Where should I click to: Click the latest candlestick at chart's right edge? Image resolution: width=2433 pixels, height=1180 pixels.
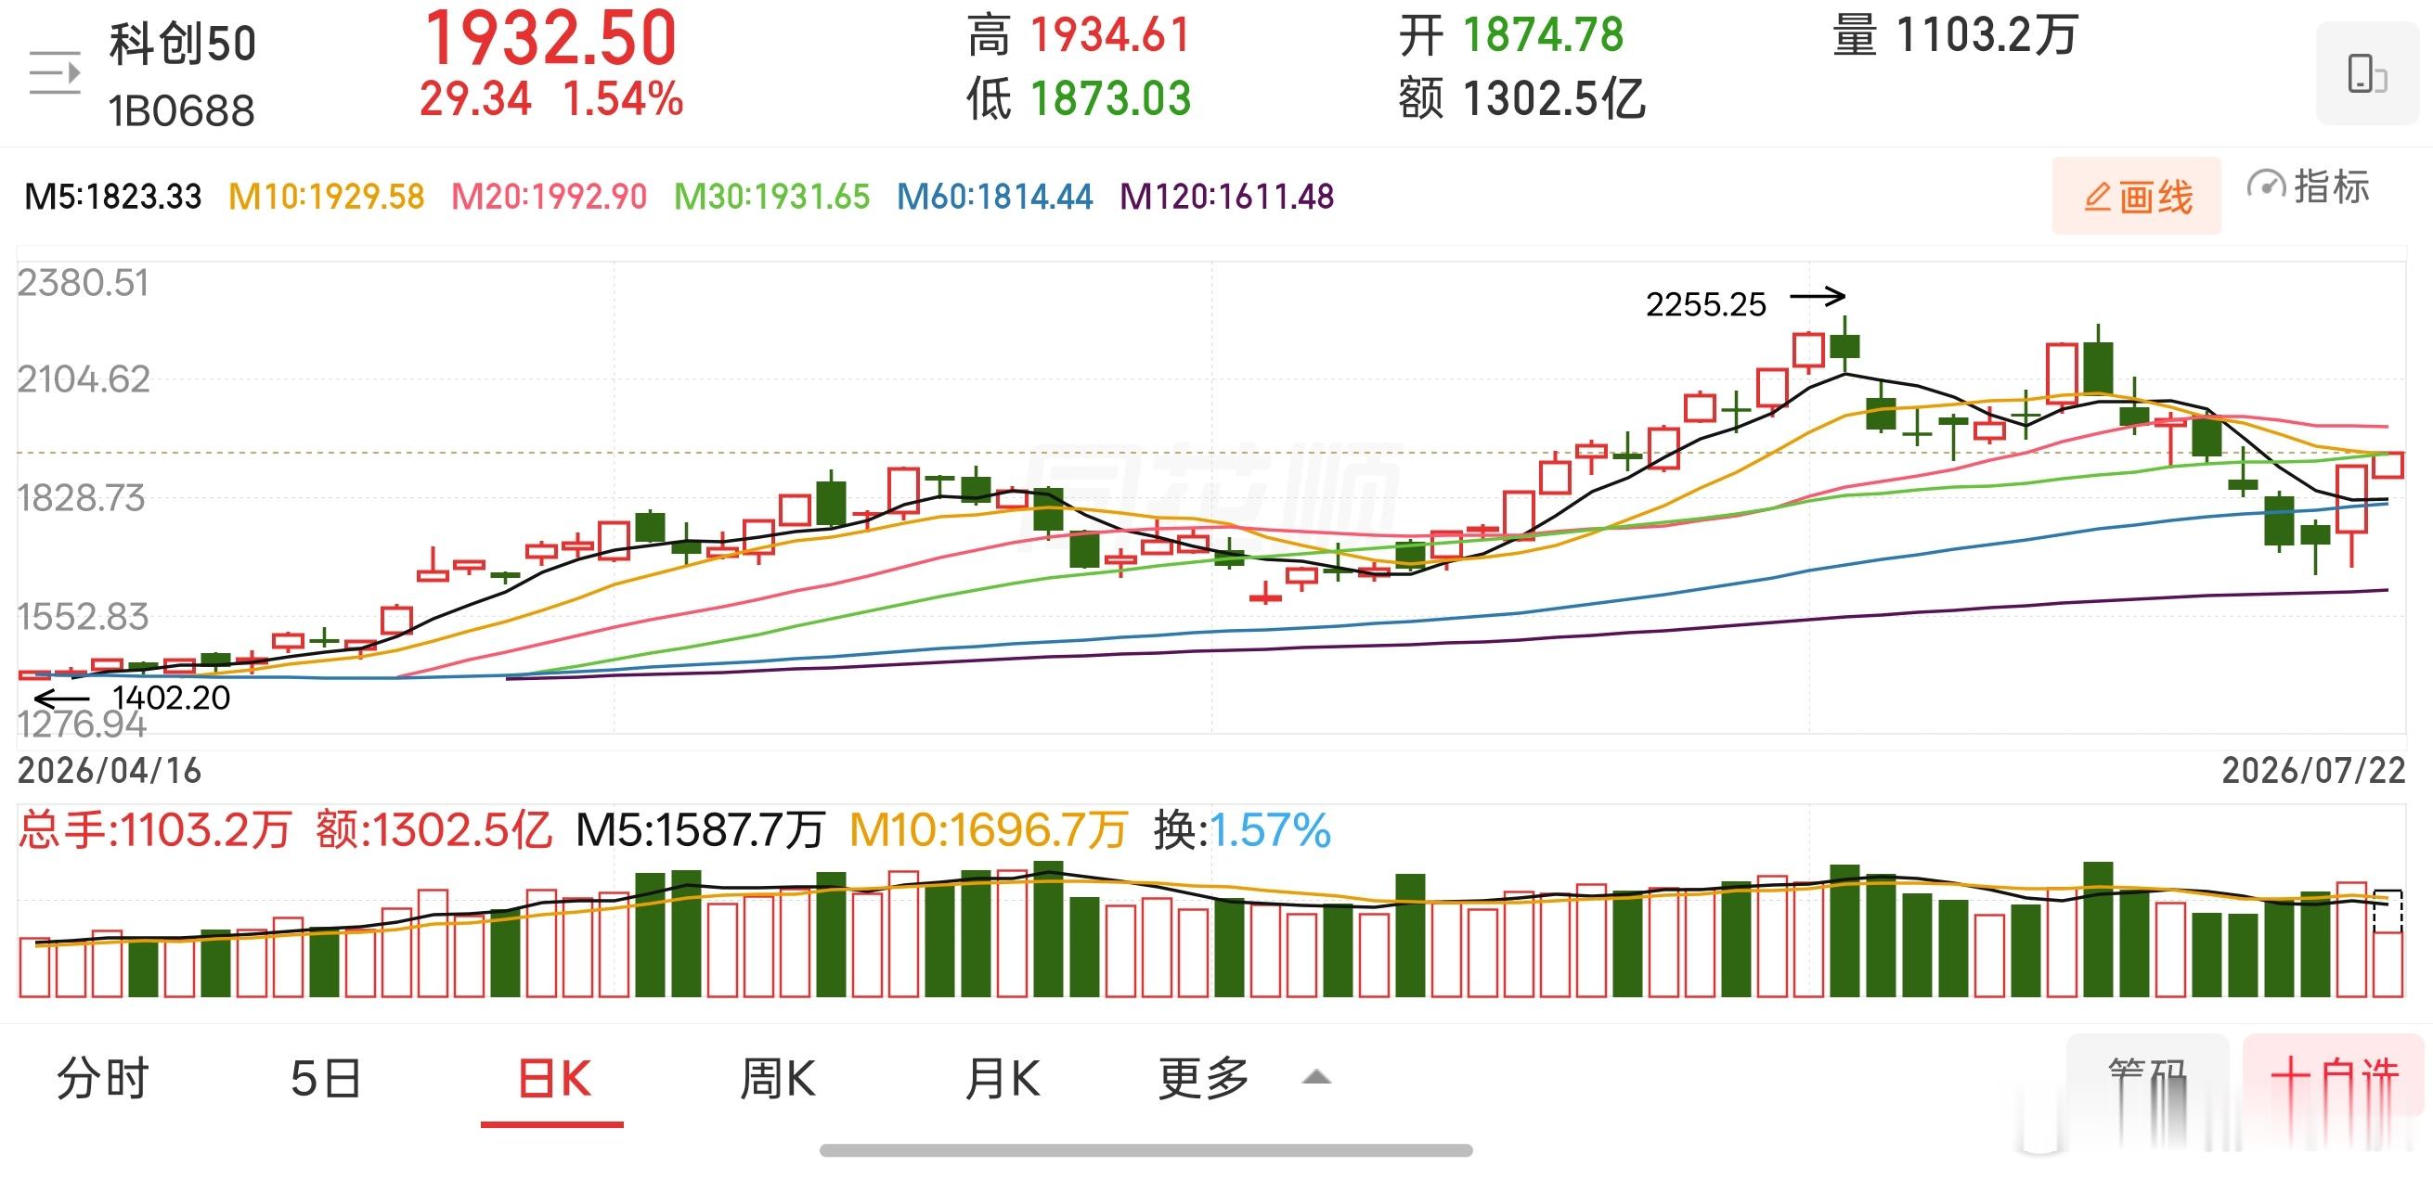click(2388, 466)
